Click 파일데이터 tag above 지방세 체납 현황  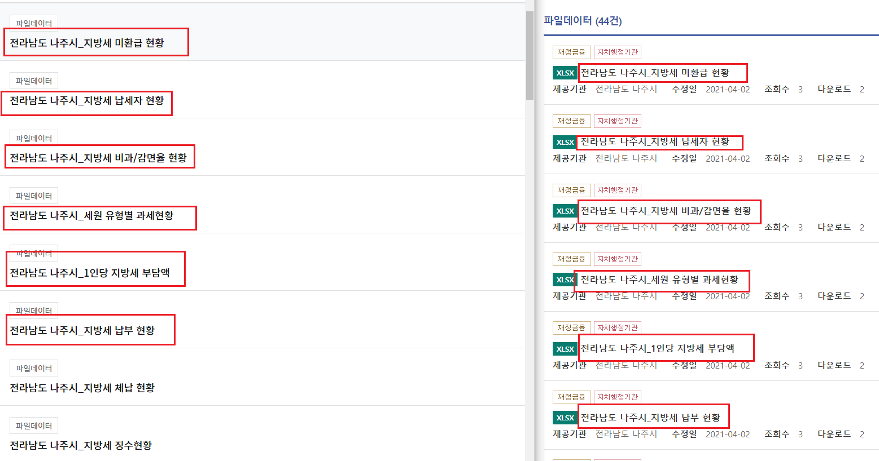[34, 368]
